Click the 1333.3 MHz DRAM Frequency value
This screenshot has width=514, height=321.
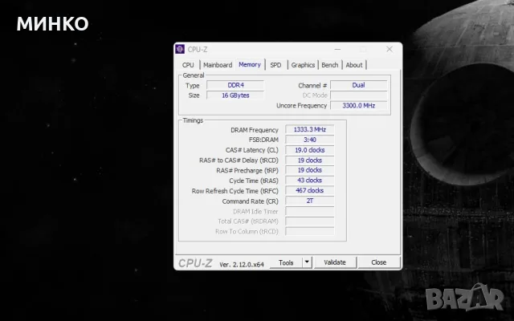pos(310,130)
